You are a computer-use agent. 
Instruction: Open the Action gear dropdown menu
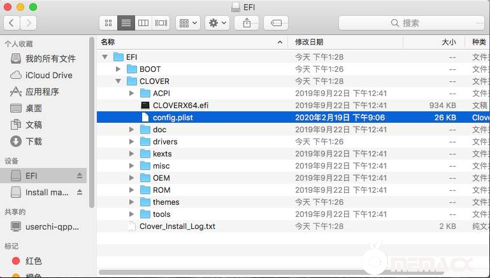click(217, 22)
